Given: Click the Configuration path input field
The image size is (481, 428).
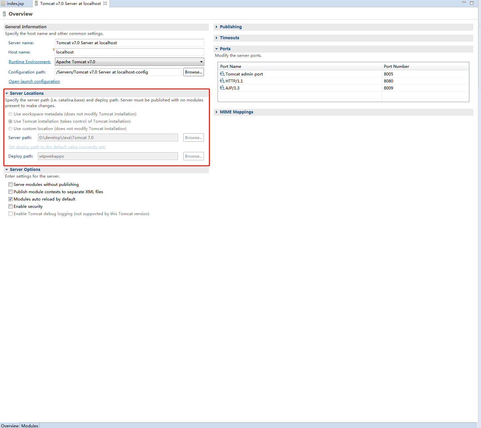Looking at the screenshot, I should click(118, 72).
